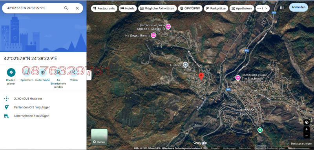The width and height of the screenshot is (314, 150).
Task: Click the search magnifier icon
Action: pyautogui.click(x=66, y=8)
